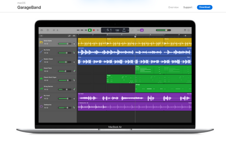226x141 pixels.
Task: Select Modern Stack bass guitar icon
Action: tap(41, 61)
